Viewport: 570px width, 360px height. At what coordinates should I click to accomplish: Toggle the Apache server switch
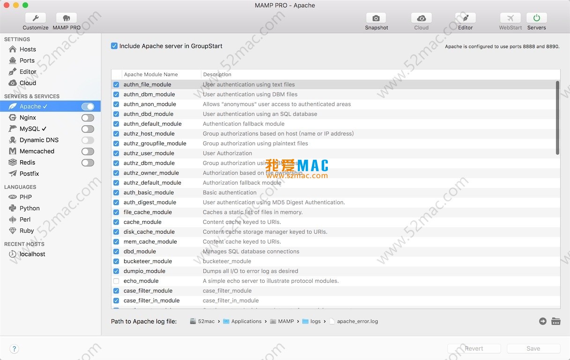pos(88,107)
